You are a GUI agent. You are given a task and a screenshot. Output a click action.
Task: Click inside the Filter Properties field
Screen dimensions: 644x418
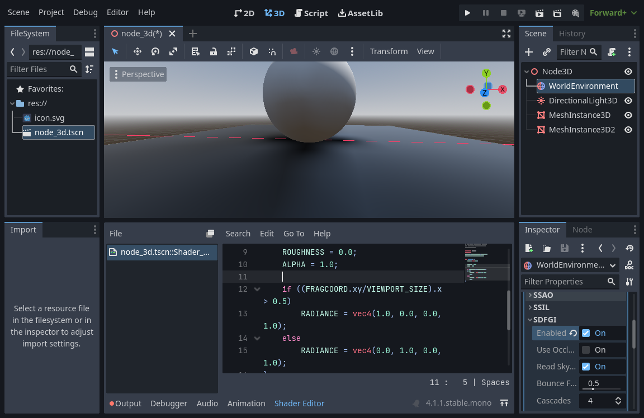565,281
